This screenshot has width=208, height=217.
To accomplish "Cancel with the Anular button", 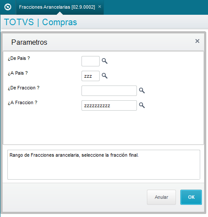I will pyautogui.click(x=161, y=197).
